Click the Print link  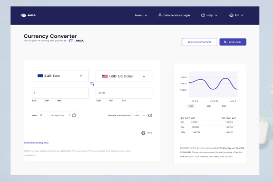tap(150, 133)
